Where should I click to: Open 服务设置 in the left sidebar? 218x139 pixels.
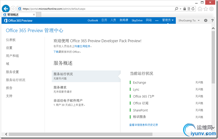13,72
